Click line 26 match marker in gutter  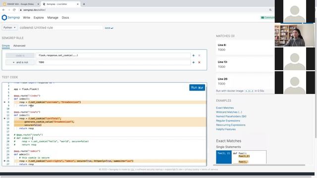pos(4,161)
